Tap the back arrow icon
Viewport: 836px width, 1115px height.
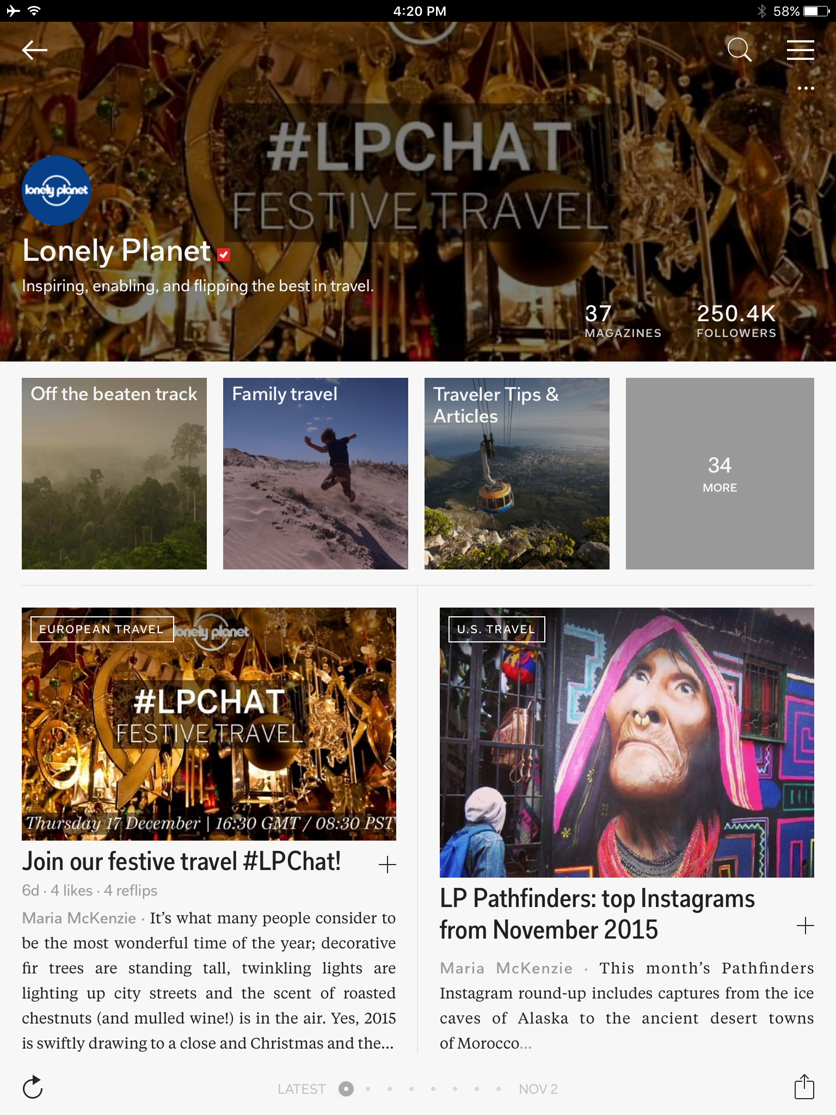(x=35, y=50)
